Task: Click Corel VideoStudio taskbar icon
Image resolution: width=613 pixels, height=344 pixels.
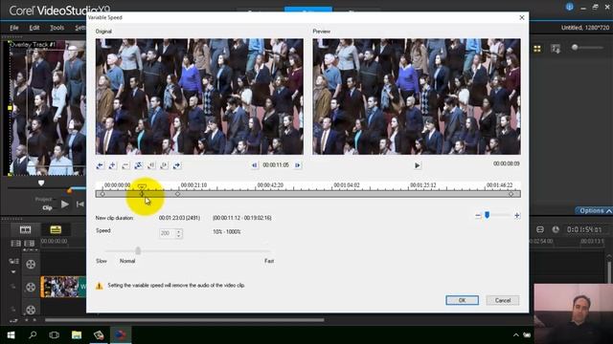Action: 121,335
